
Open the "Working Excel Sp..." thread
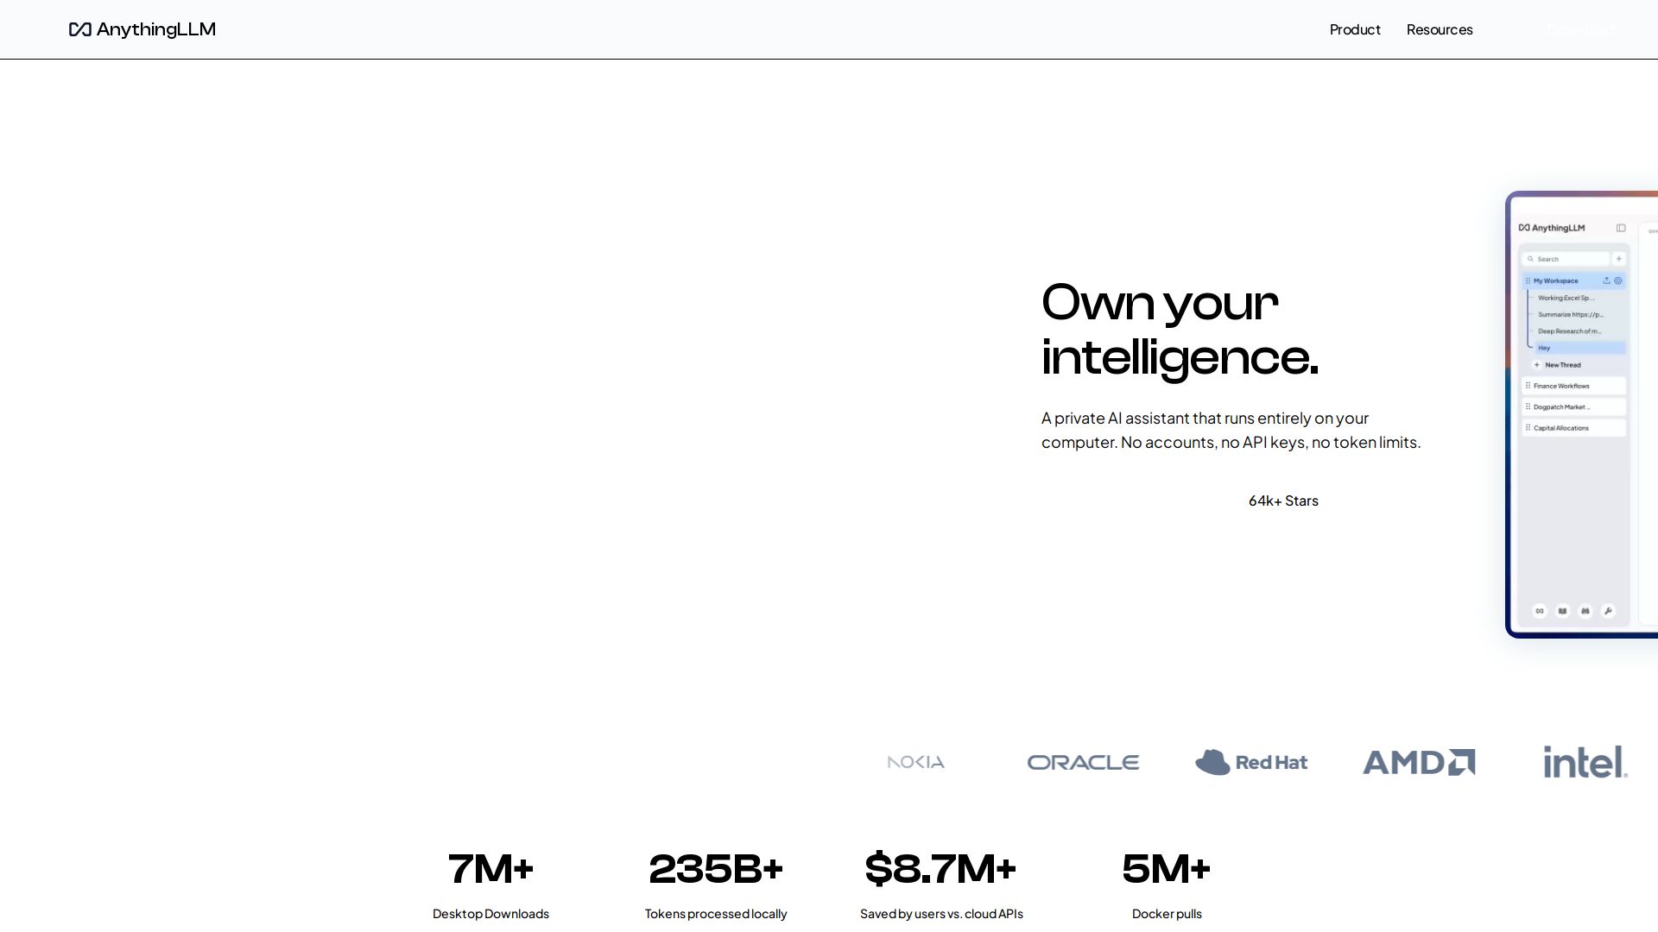tap(1566, 298)
